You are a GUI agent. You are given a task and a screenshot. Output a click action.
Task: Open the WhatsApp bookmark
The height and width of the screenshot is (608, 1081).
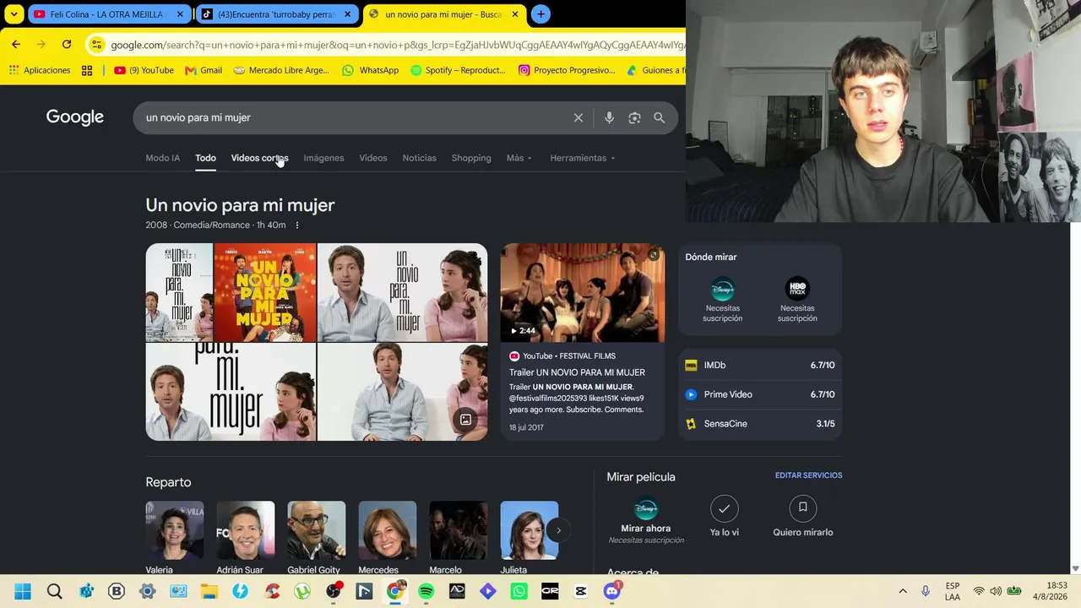point(370,70)
